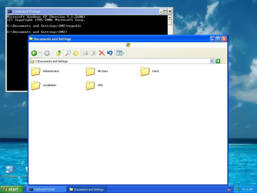The height and width of the screenshot is (193, 257).
Task: Minimize the Documents and Settings window
Action: tap(213, 39)
